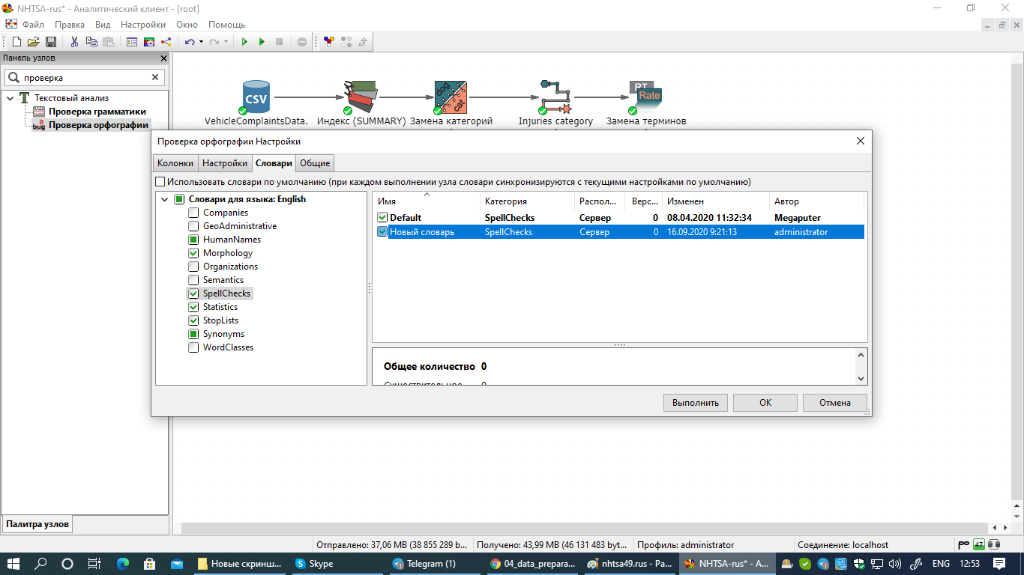Sort dictionaries by the Имя column header
This screenshot has width=1024, height=575.
pos(426,201)
